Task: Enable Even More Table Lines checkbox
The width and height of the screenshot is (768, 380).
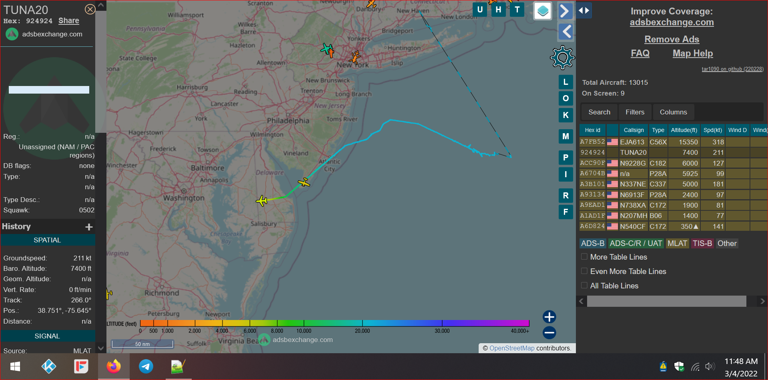Action: 584,271
